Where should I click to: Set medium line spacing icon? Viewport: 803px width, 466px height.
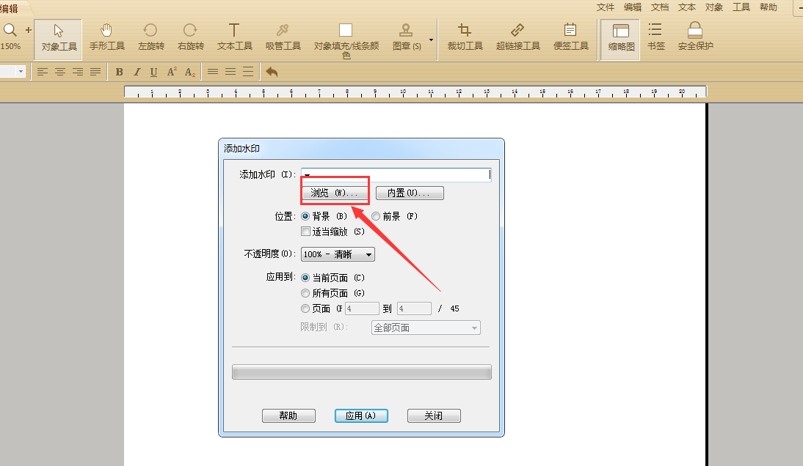[230, 72]
